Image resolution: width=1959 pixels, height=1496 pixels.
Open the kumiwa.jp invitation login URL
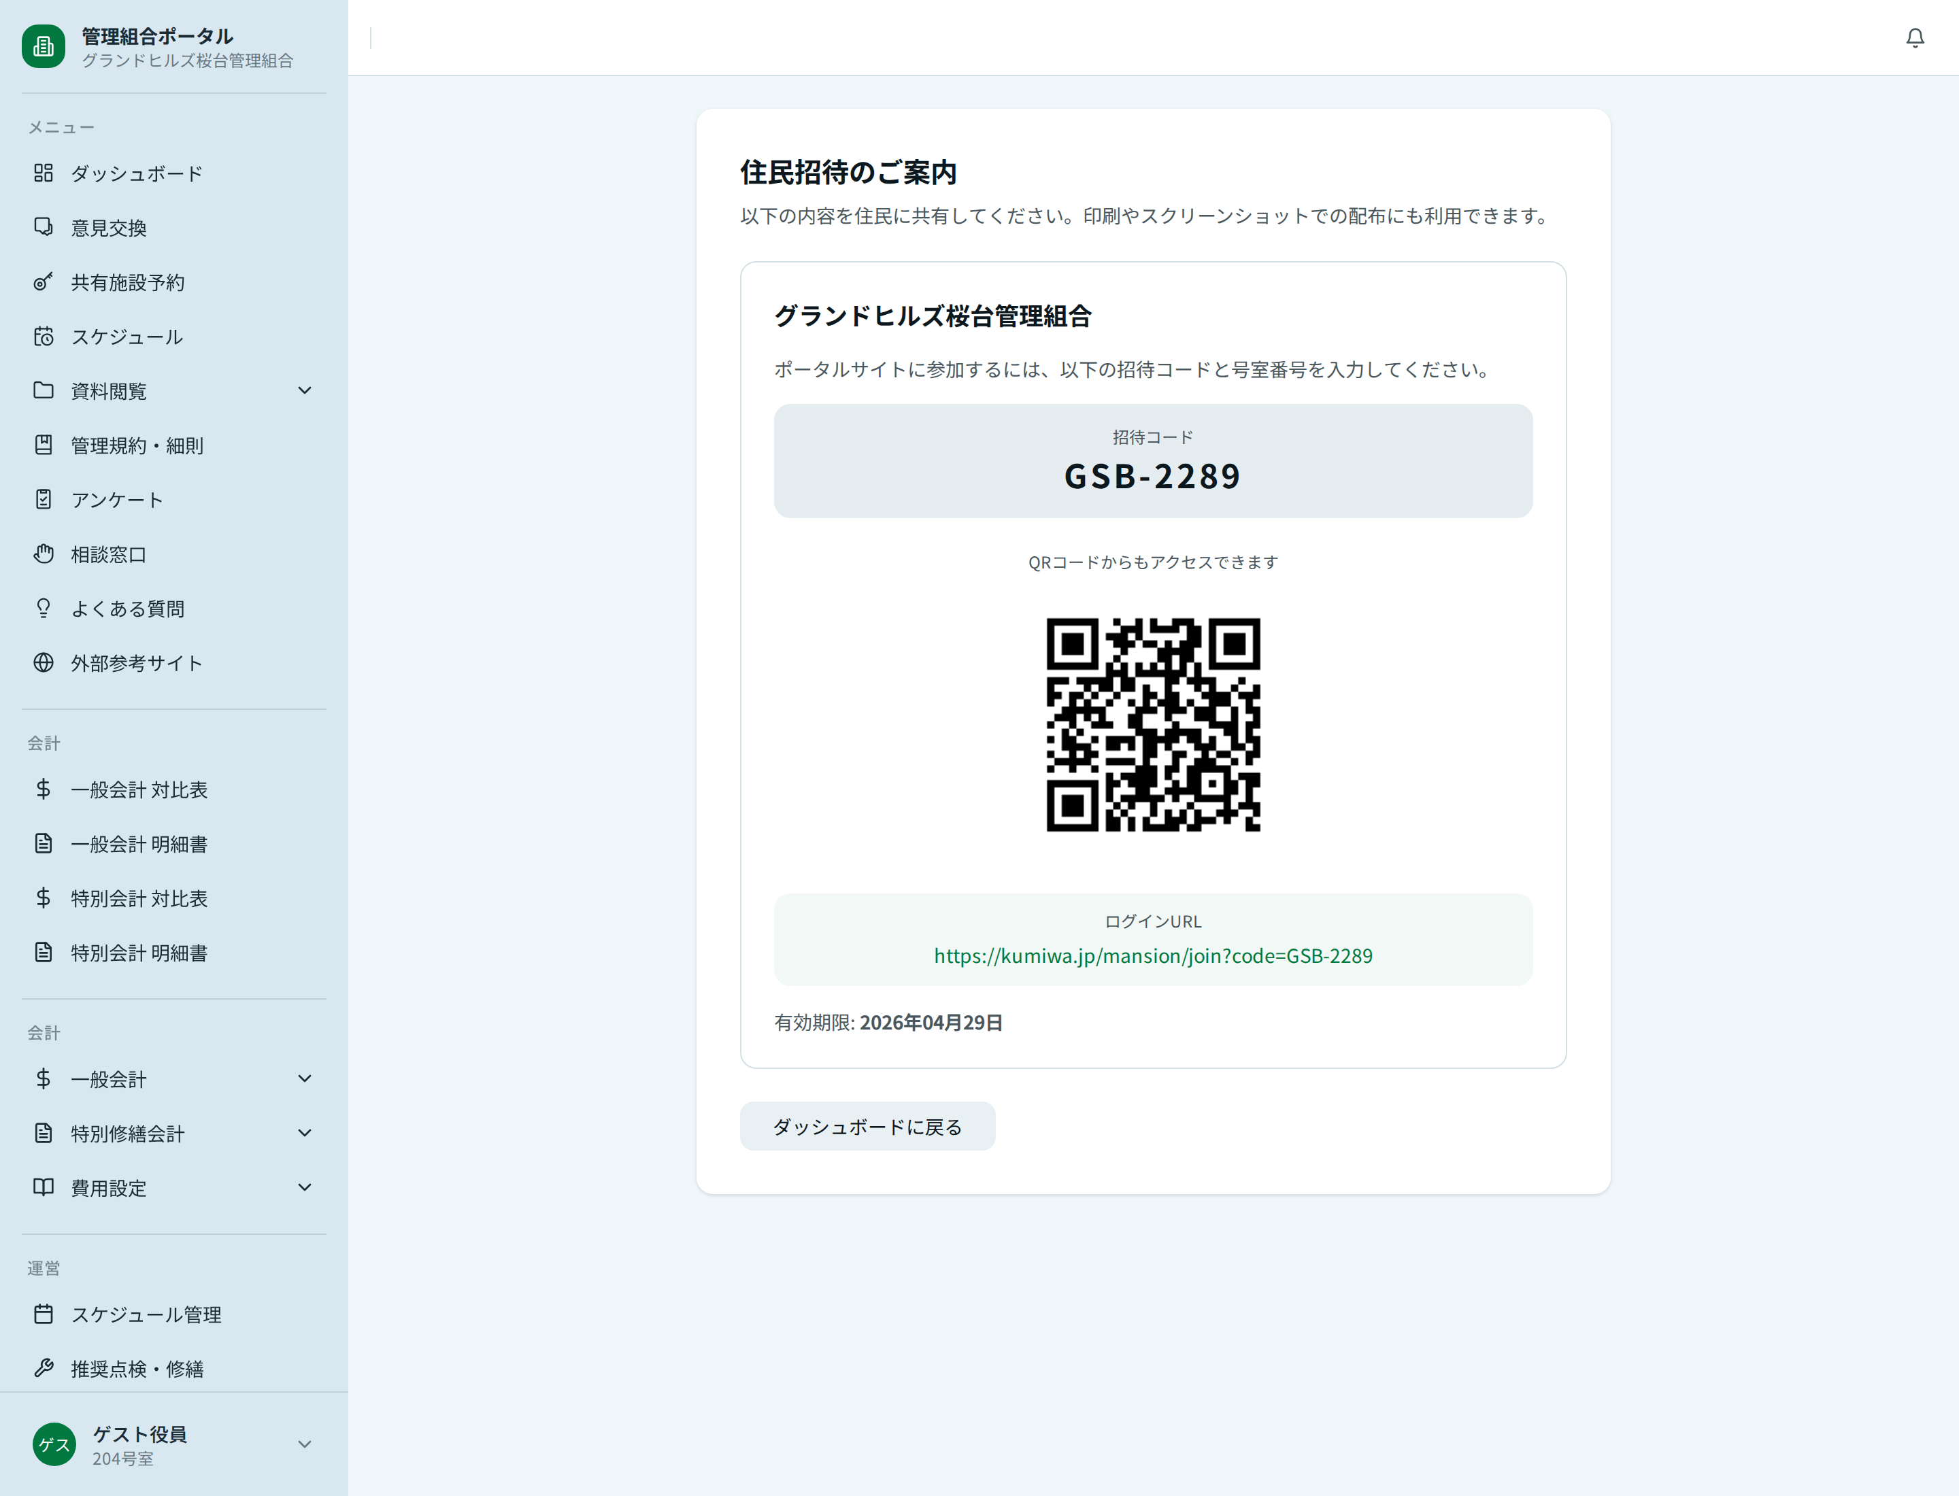point(1153,955)
